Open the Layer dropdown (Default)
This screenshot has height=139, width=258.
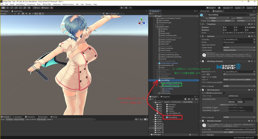[x=245, y=18]
